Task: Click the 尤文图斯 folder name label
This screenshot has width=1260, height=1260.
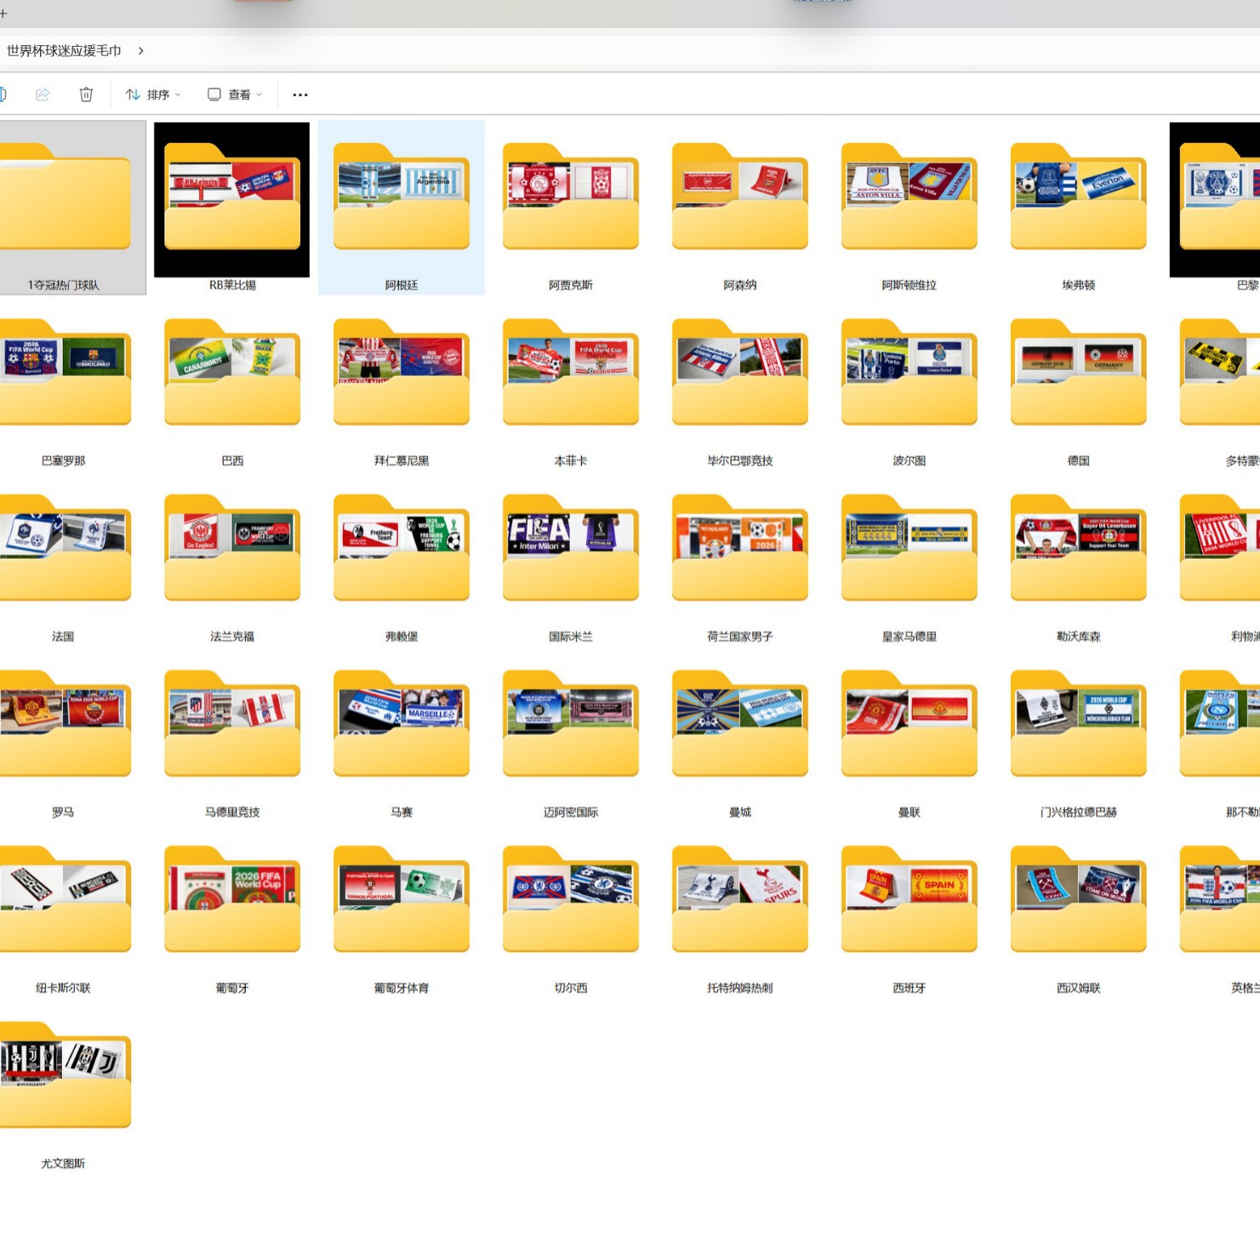Action: pos(64,1164)
